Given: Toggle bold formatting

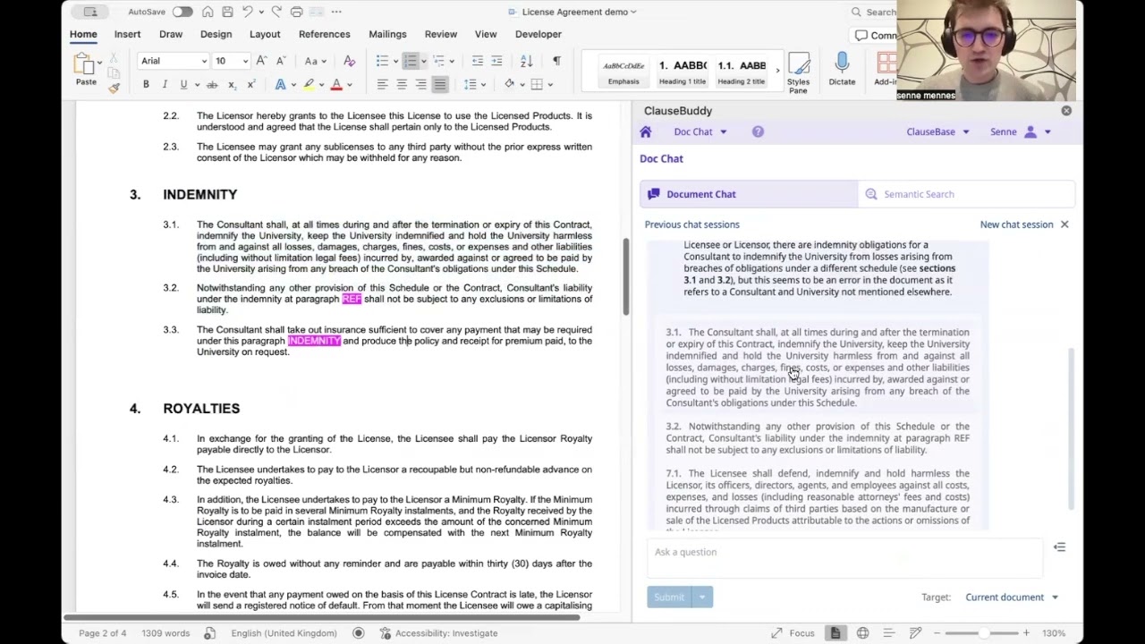Looking at the screenshot, I should point(146,84).
